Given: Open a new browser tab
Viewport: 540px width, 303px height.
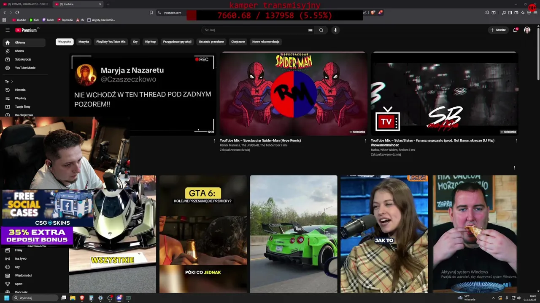Looking at the screenshot, I should point(108,4).
